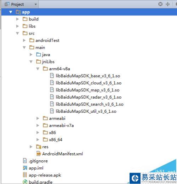The image size is (177, 184).
Task: Click the res resource folder icon
Action: pyautogui.click(x=39, y=147)
